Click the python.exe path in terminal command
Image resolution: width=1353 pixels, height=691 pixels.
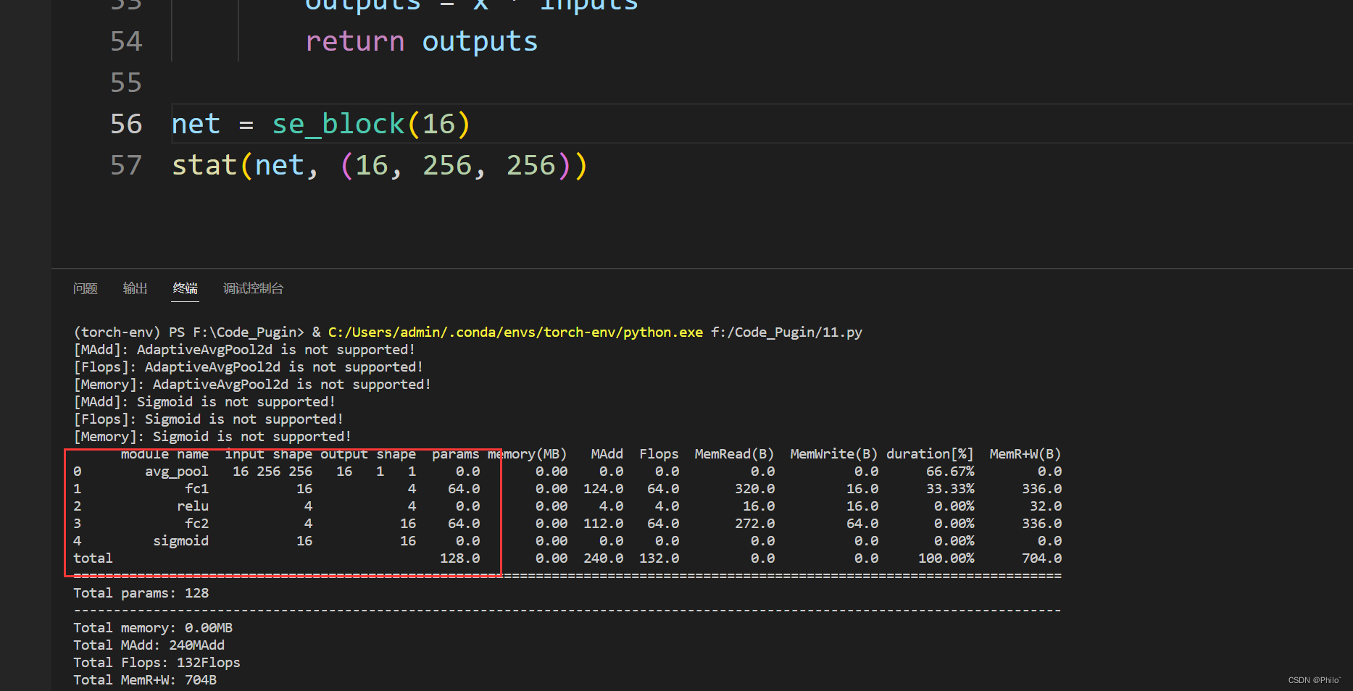coord(515,332)
